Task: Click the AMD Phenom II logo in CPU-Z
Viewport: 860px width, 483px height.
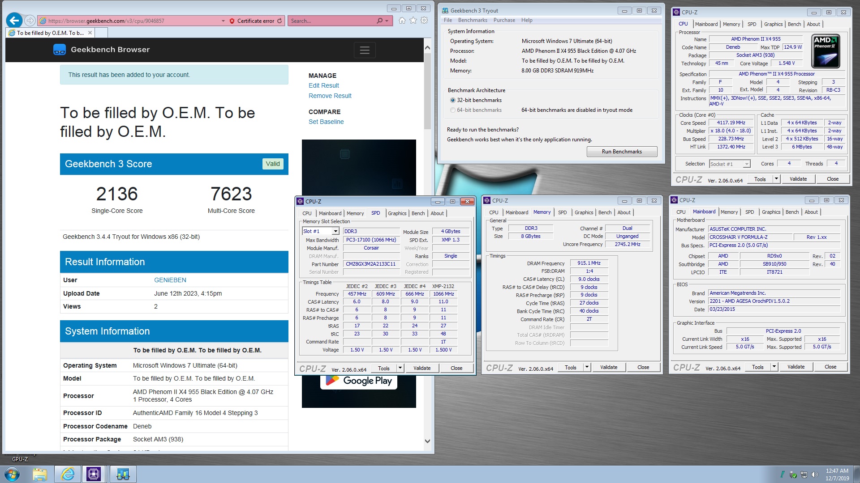Action: (826, 51)
